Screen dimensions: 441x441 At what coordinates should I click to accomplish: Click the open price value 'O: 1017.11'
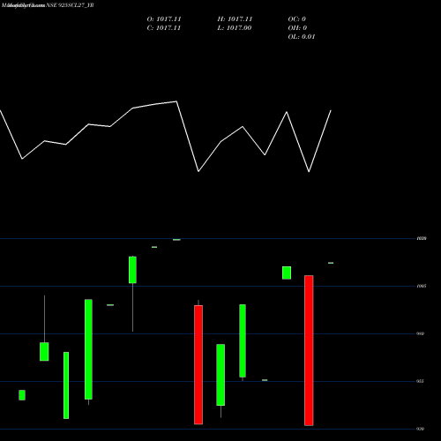tap(164, 19)
